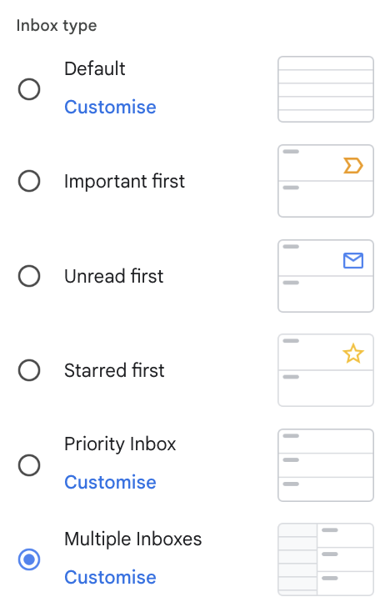
Task: Click the blue envelope unread icon
Action: (353, 260)
